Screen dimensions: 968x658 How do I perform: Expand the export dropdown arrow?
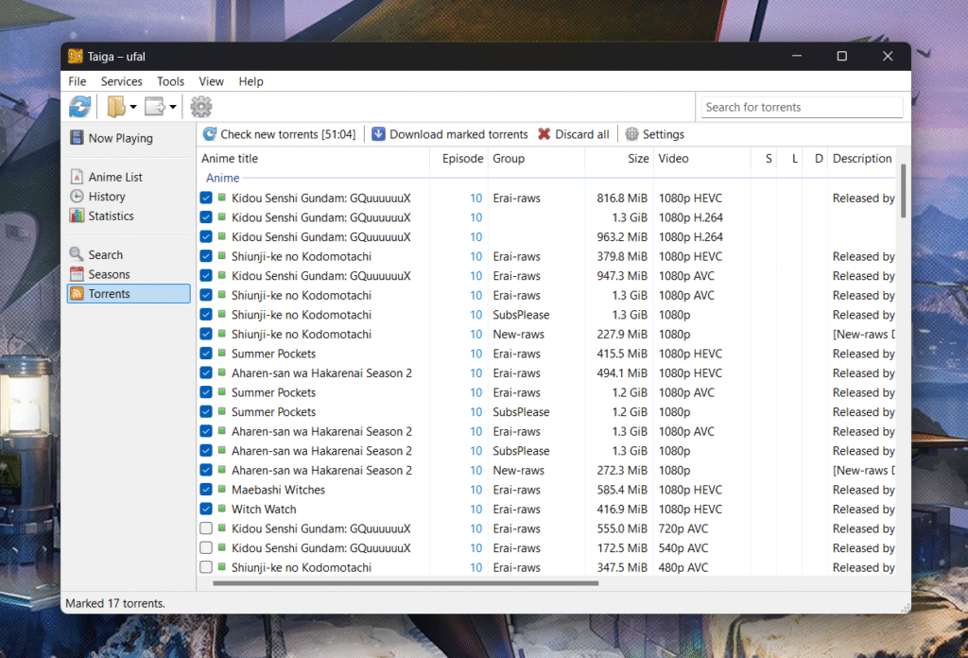[x=173, y=108]
